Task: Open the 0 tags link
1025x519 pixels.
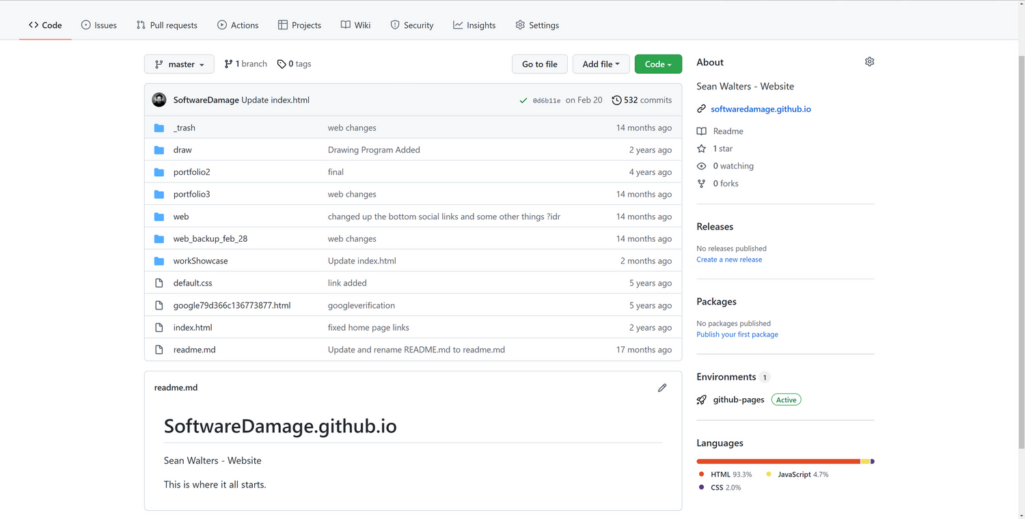Action: click(x=294, y=64)
